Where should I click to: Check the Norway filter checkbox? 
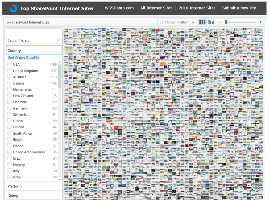9,165
